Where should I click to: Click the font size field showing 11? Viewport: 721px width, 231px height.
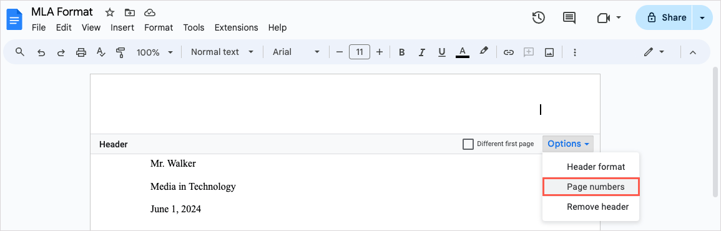click(x=360, y=52)
